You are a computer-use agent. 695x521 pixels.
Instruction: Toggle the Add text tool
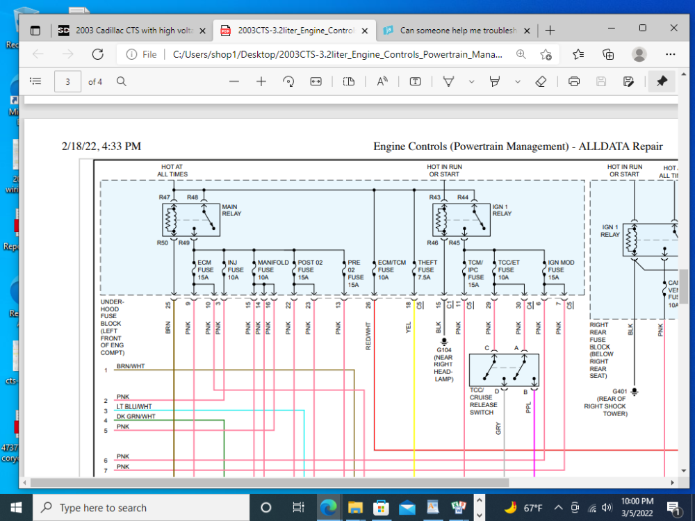pyautogui.click(x=416, y=81)
